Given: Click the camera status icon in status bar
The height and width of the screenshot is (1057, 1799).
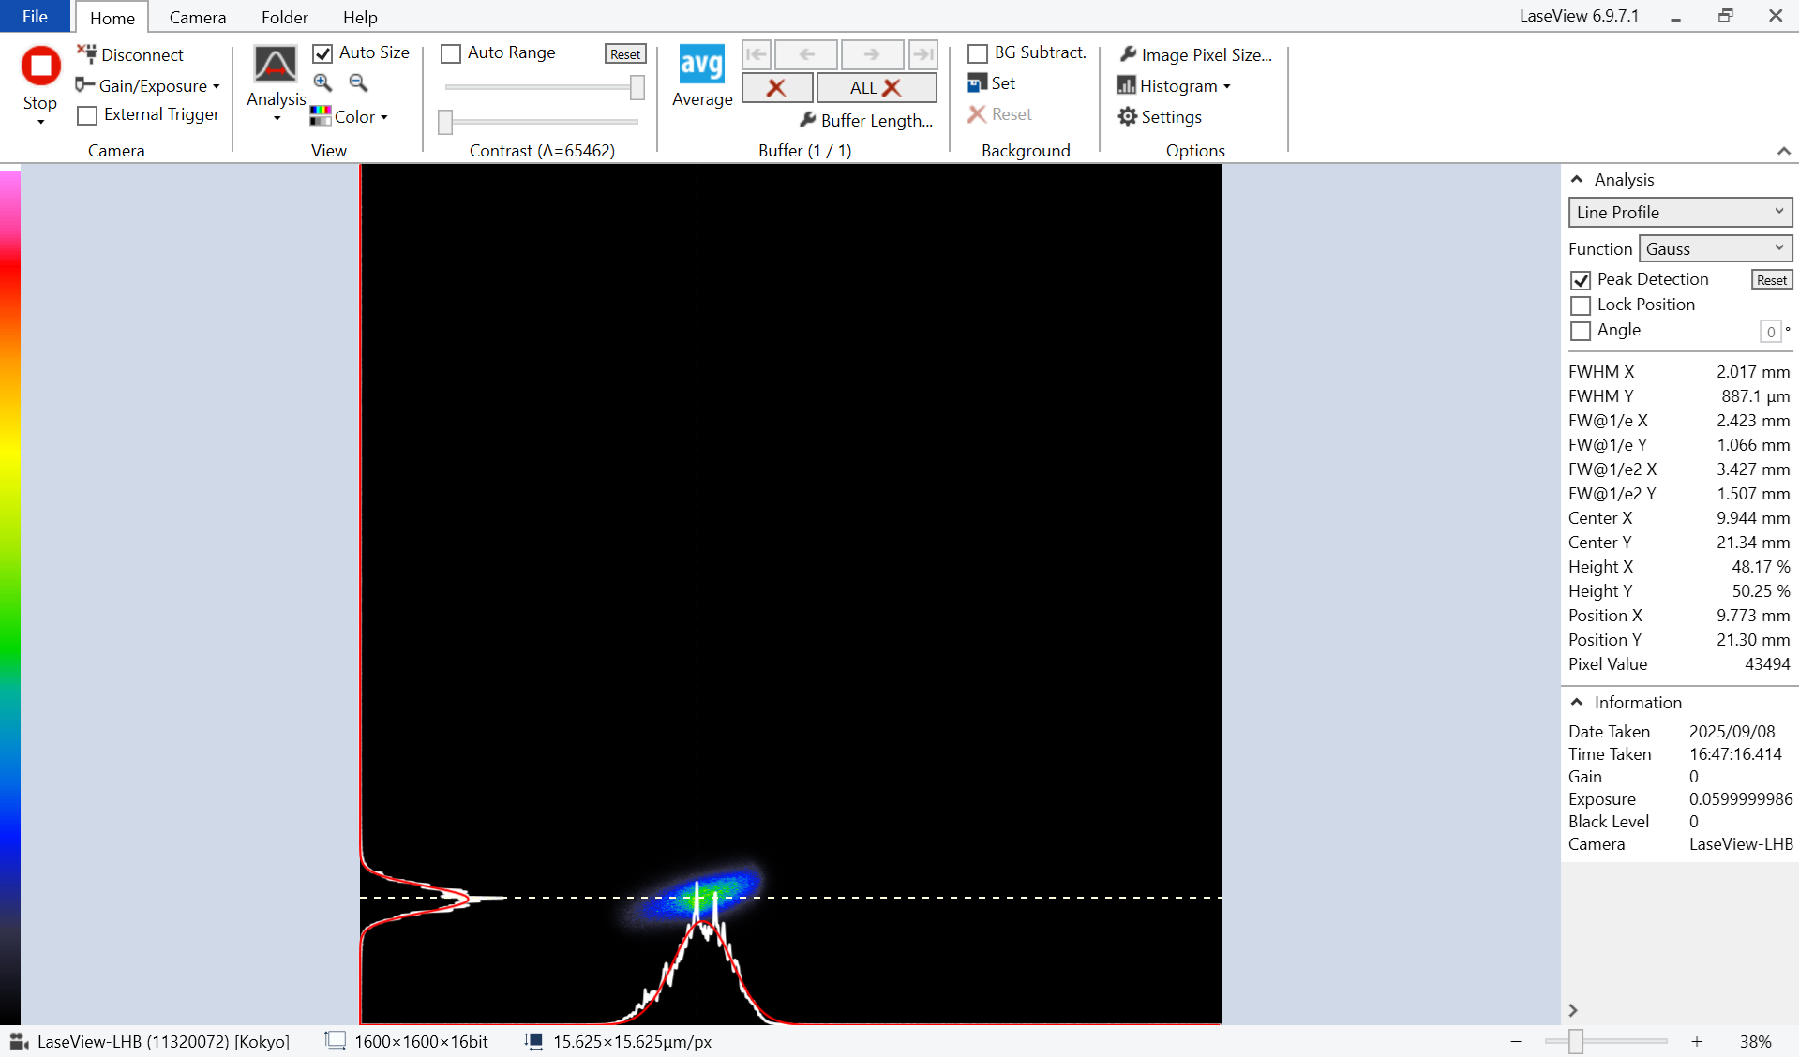Looking at the screenshot, I should (19, 1041).
